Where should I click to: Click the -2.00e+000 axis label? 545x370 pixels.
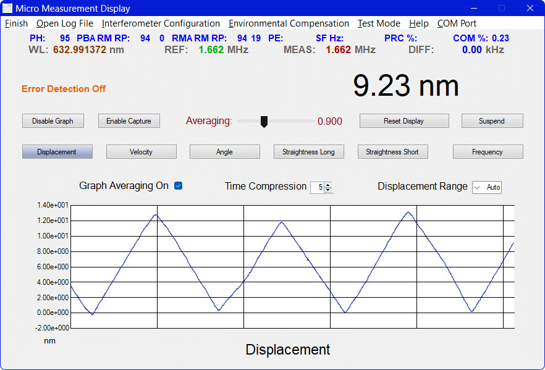52,328
